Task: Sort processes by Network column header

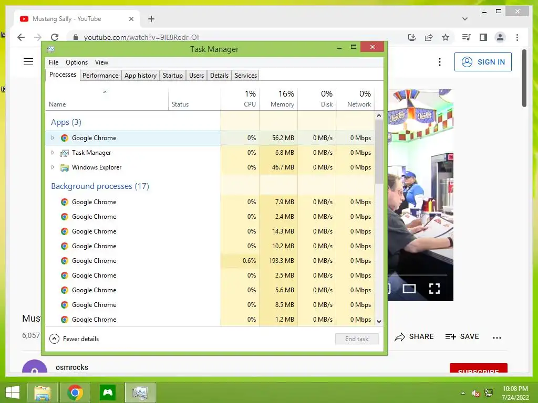Action: tap(355, 99)
